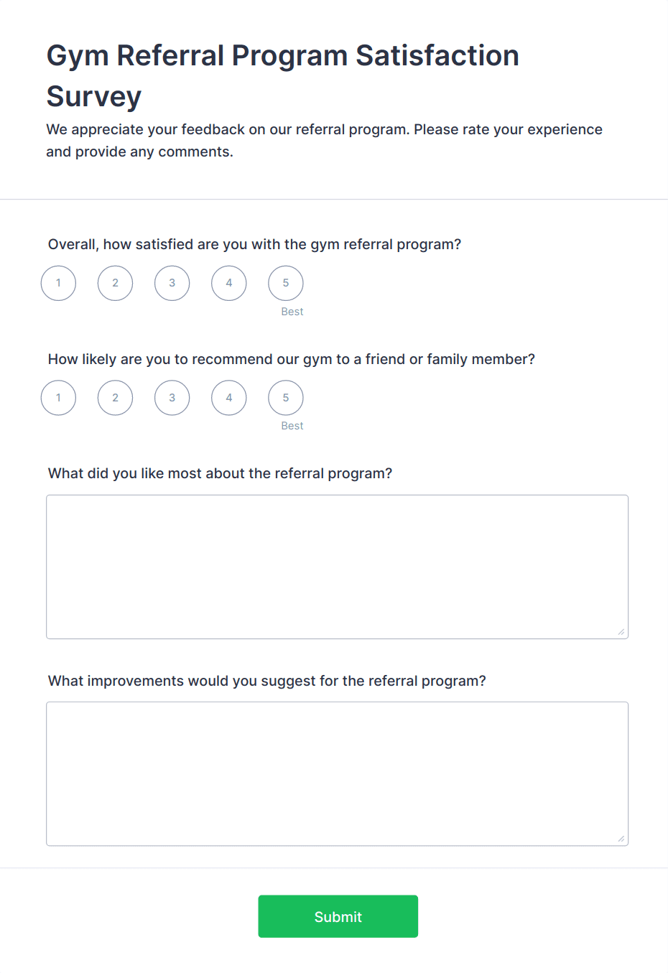Click the 'Best' label under question two

(292, 425)
